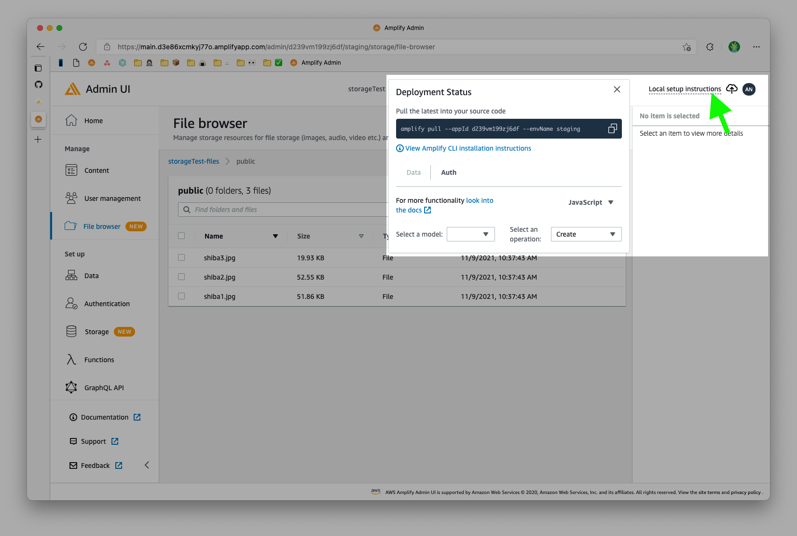Select the shiba3.jpg file name
The height and width of the screenshot is (536, 797).
pyautogui.click(x=220, y=258)
